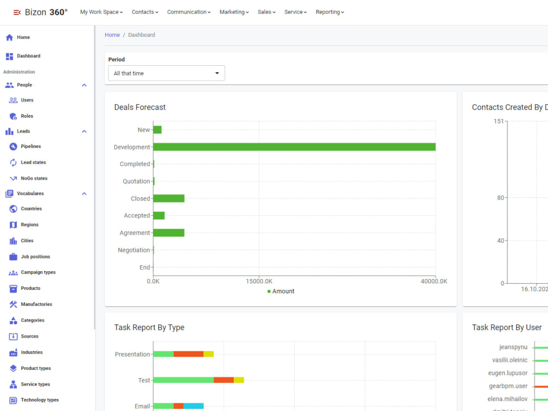Click the Agreement bar in Deals Forecast
The width and height of the screenshot is (548, 411).
[x=169, y=233]
